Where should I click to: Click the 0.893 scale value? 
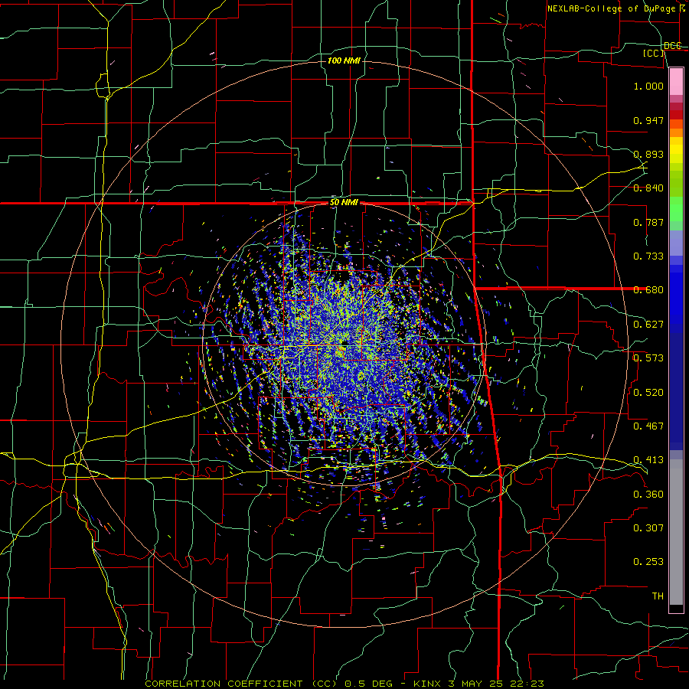tap(648, 154)
